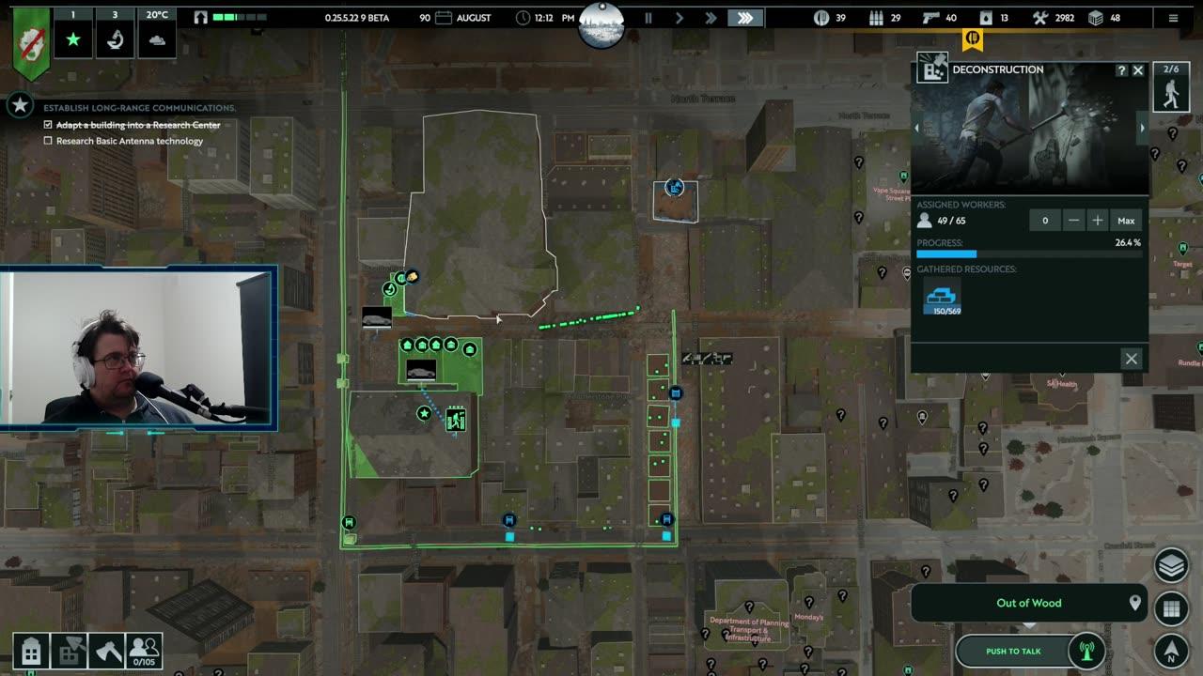The image size is (1203, 676).
Task: Click the tools resource icon showing 2982
Action: (1039, 18)
